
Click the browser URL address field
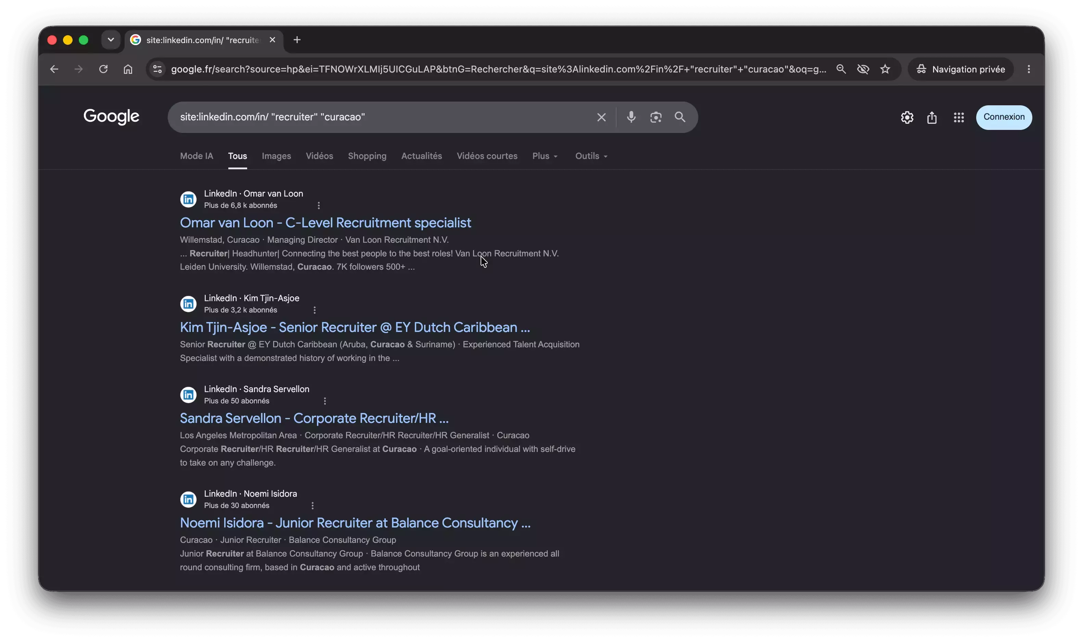(498, 69)
